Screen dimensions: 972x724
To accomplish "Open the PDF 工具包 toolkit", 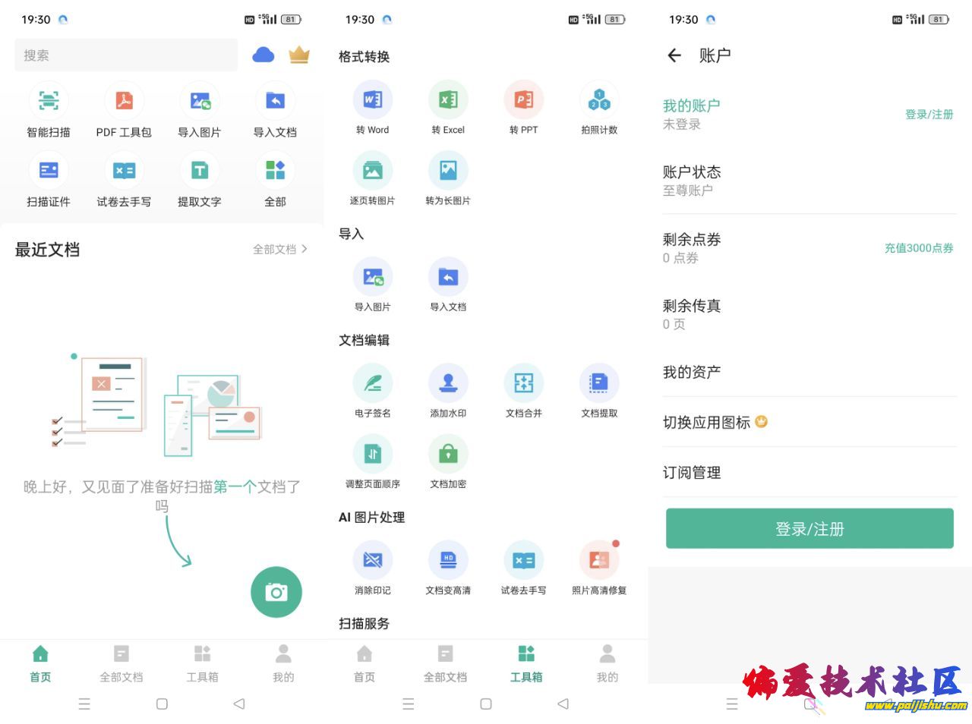I will [x=124, y=102].
